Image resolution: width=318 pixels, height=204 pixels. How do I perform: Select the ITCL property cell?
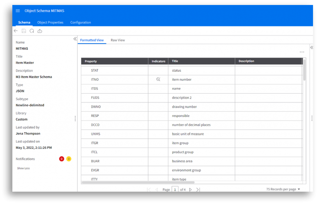(x=115, y=152)
